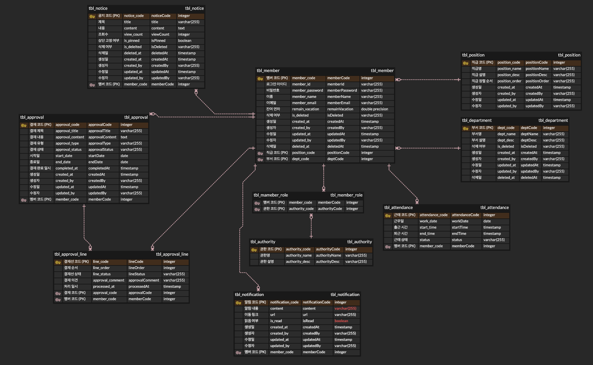Select remain_vacation column in tbl_member

coord(305,109)
